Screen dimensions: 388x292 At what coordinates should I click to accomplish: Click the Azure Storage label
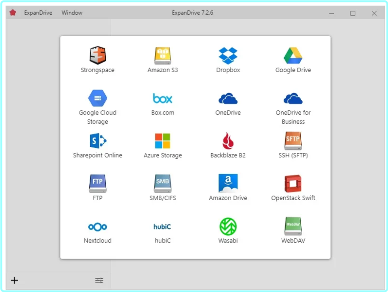coord(163,155)
